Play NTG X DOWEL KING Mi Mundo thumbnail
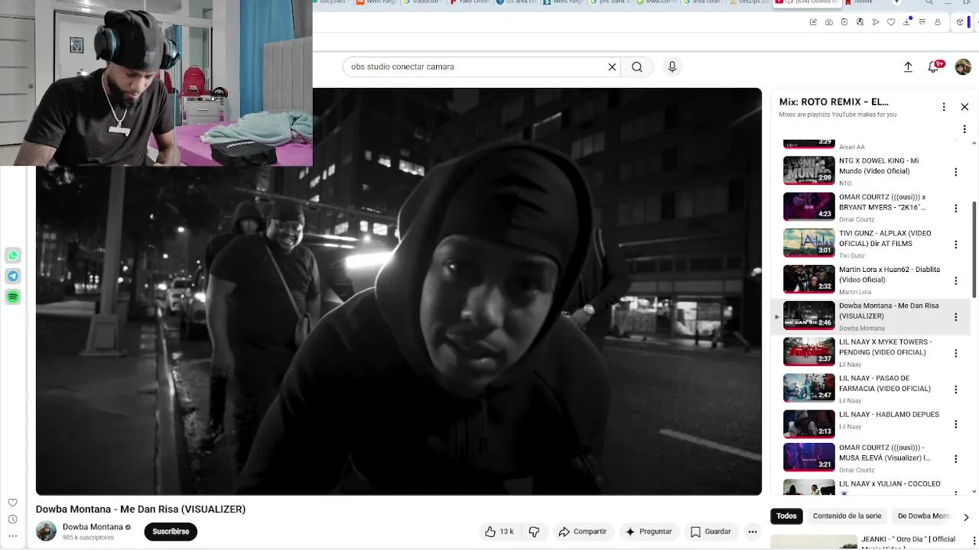 809,170
